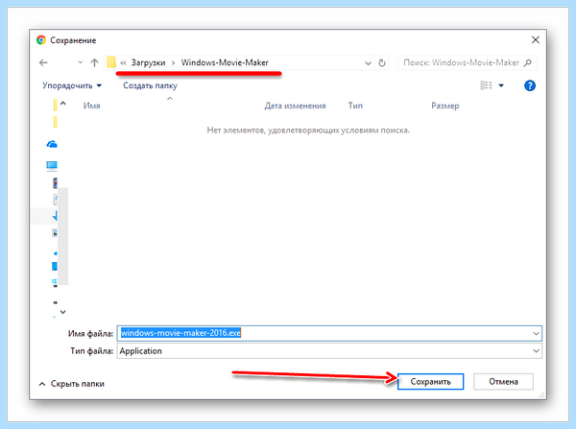Open the Help icon
Image resolution: width=576 pixels, height=429 pixels.
530,86
